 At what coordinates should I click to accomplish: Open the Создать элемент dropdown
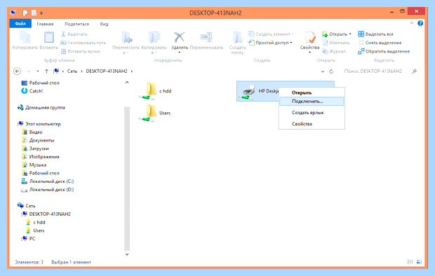271,34
